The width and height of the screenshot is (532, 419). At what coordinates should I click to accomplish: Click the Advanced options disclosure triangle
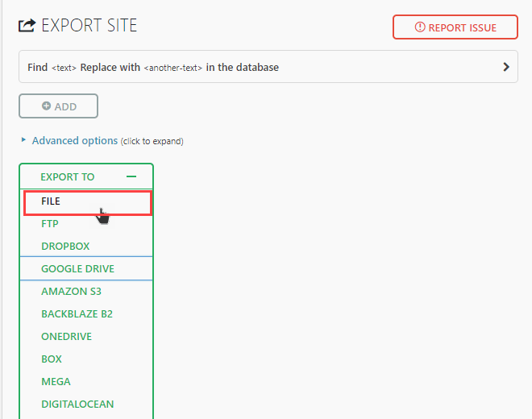(23, 140)
